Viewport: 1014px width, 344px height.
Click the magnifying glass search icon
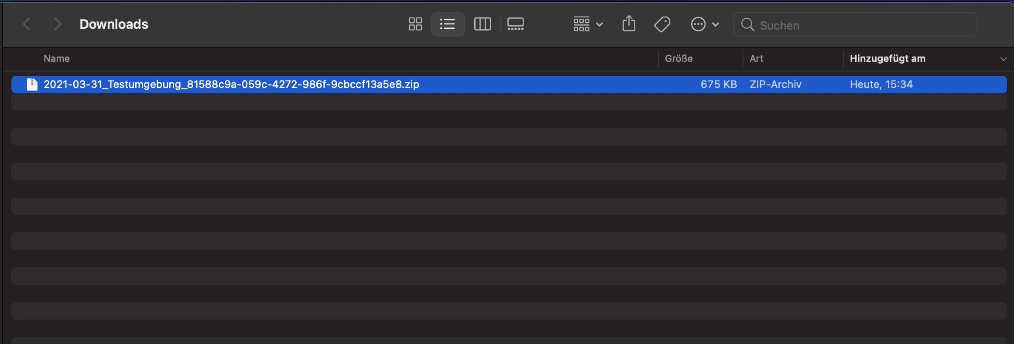coord(747,25)
